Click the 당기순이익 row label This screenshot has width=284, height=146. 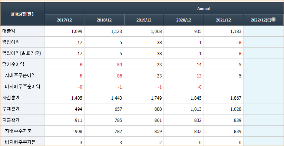coord(13,64)
